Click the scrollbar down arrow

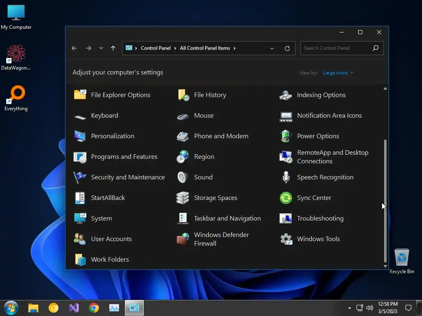pyautogui.click(x=385, y=266)
